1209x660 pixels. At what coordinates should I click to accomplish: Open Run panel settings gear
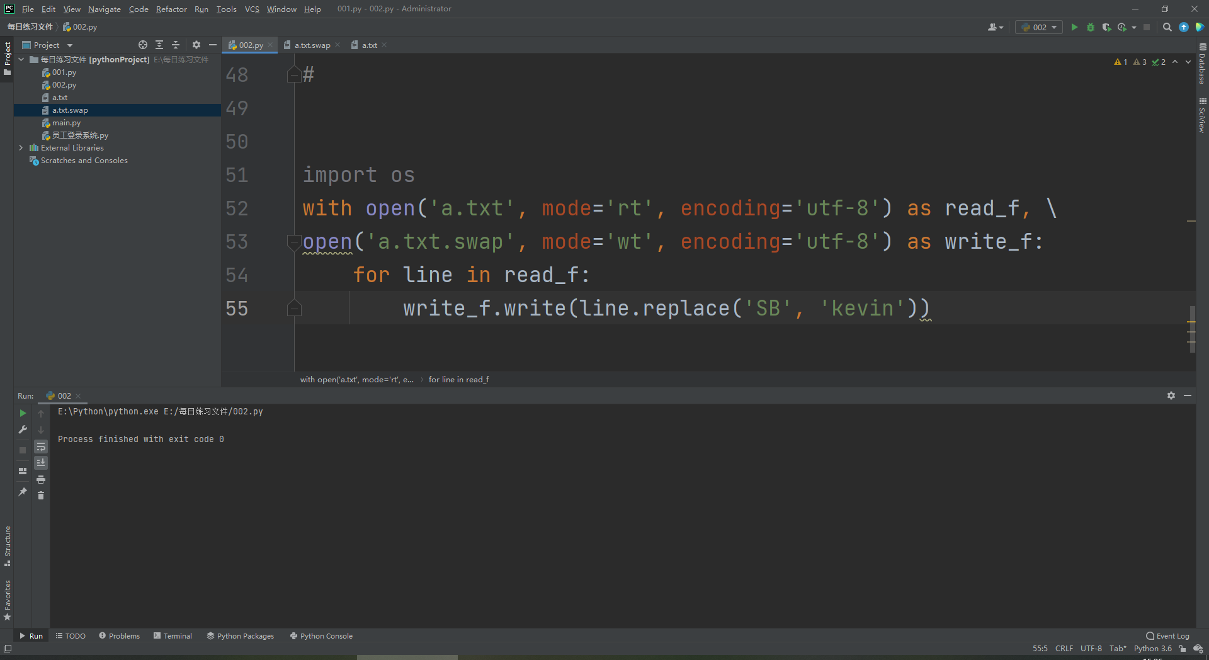click(1171, 395)
